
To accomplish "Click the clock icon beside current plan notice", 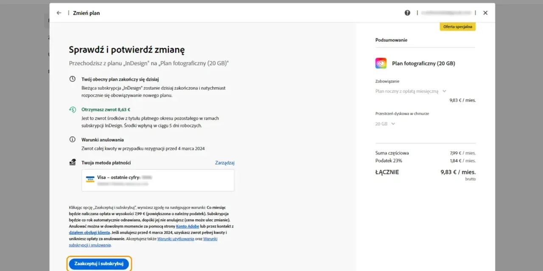I will coord(73,79).
